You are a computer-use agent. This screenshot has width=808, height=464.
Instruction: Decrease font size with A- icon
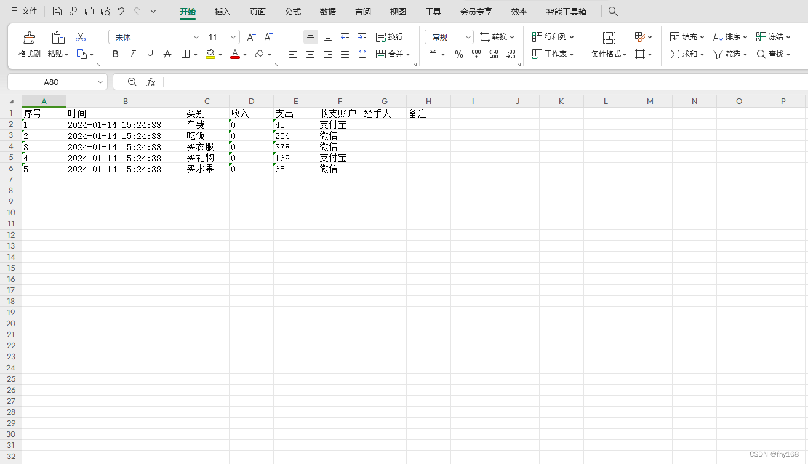click(268, 37)
